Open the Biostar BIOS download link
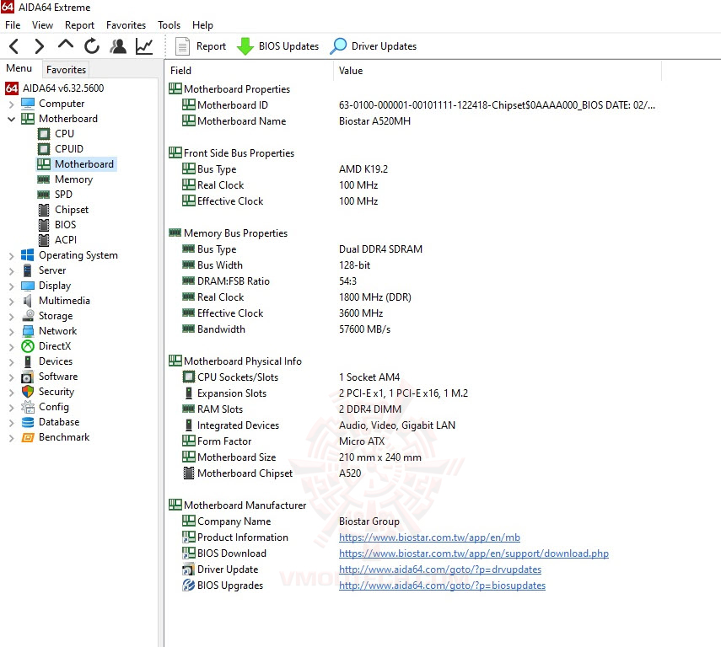Image resolution: width=721 pixels, height=647 pixels. 474,553
